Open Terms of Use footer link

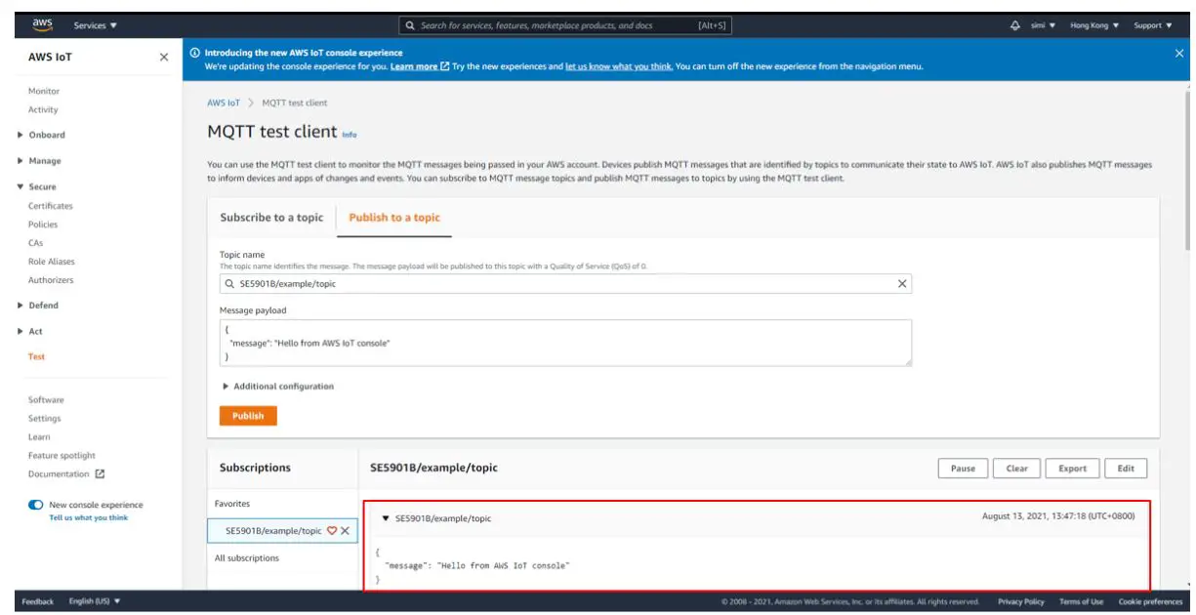pyautogui.click(x=1082, y=601)
